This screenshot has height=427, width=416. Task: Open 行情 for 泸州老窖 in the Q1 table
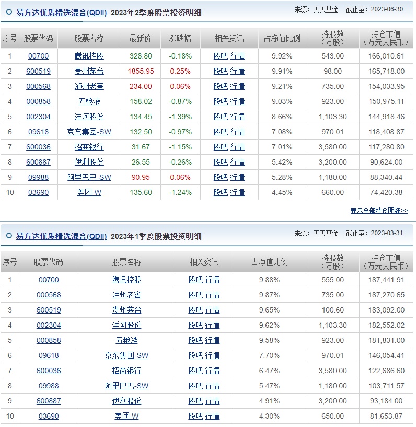pos(212,295)
